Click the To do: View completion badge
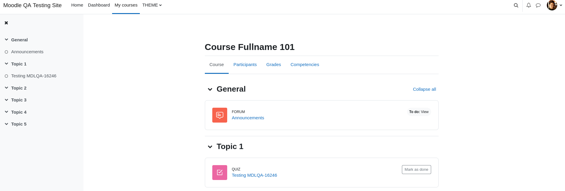Screen dimensions: 565x191 (419, 112)
